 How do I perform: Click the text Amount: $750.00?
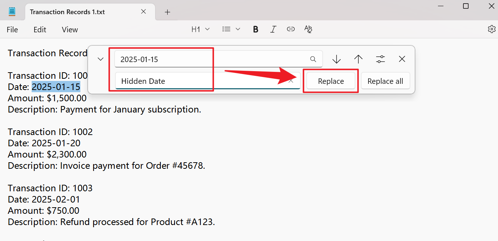(x=44, y=211)
